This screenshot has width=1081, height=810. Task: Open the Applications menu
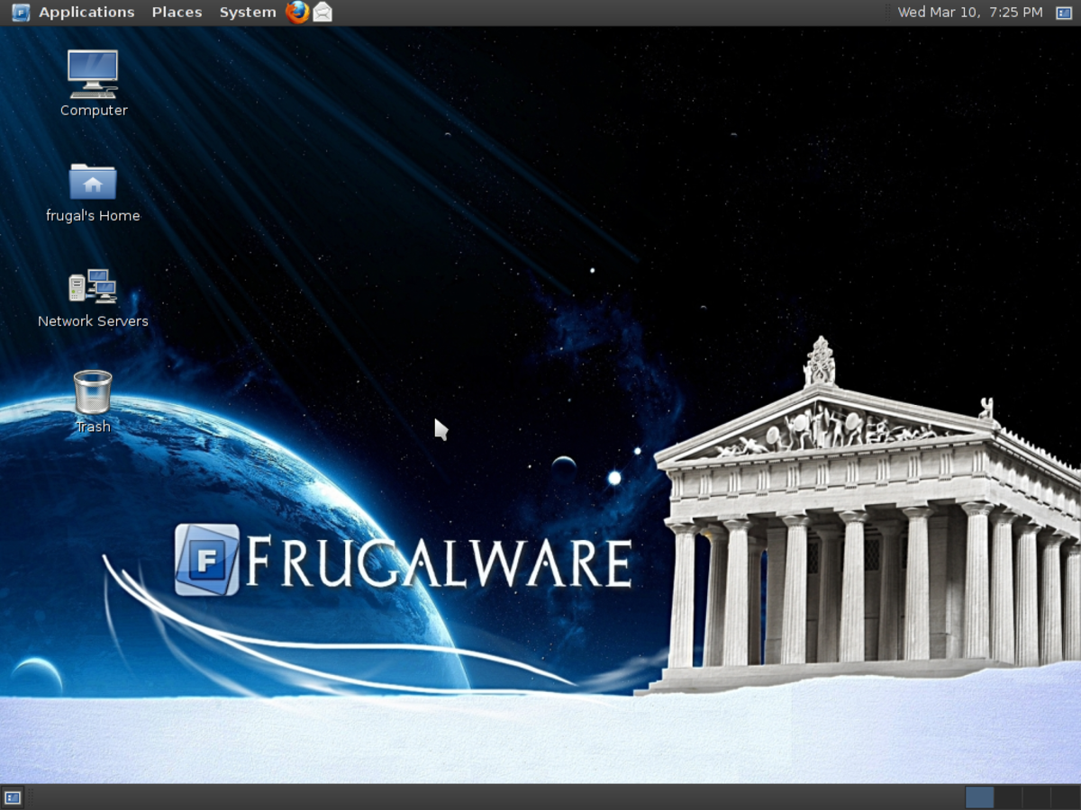point(86,13)
